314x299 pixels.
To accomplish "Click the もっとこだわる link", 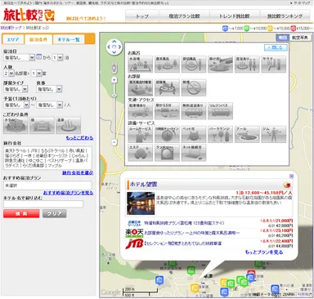I will [x=79, y=138].
